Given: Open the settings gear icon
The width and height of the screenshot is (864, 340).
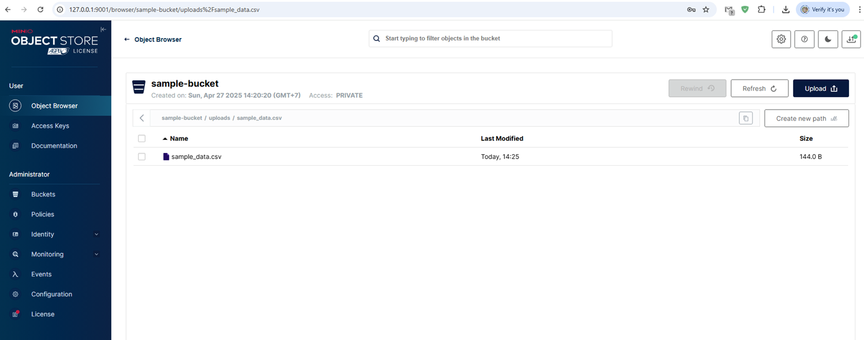Looking at the screenshot, I should [781, 39].
